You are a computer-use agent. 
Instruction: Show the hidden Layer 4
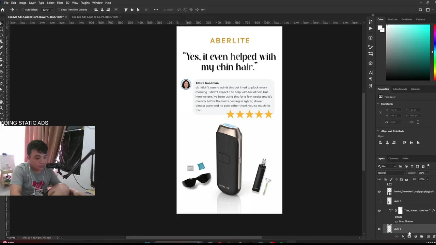(379, 201)
